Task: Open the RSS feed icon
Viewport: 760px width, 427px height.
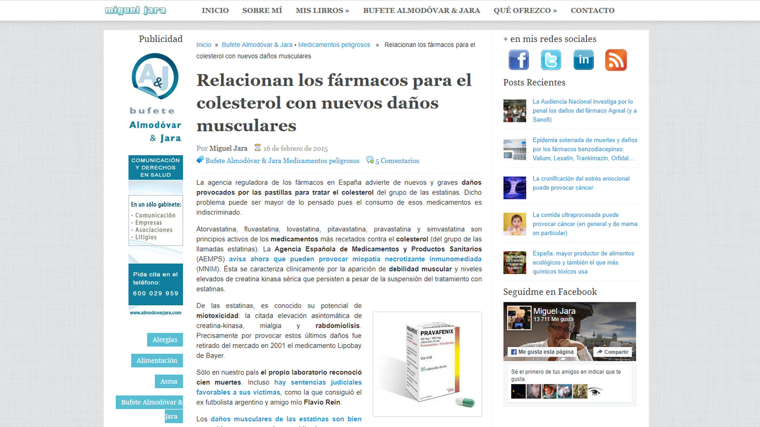Action: pyautogui.click(x=616, y=60)
